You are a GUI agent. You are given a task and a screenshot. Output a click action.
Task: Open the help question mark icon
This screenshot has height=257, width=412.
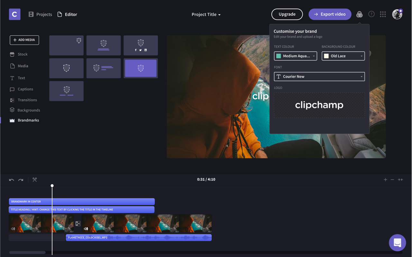pyautogui.click(x=371, y=14)
